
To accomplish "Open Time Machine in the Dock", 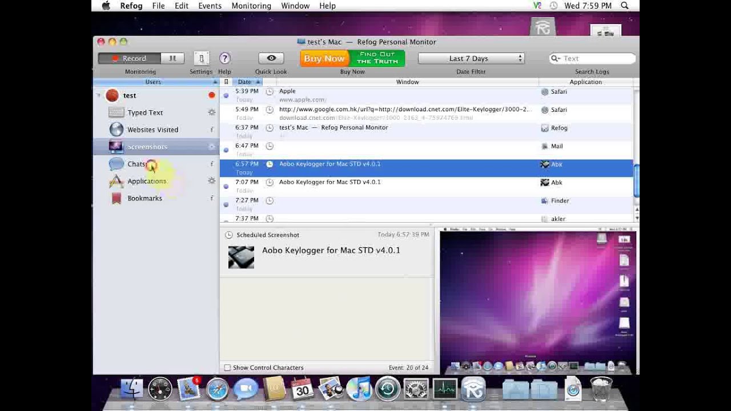I will click(388, 389).
